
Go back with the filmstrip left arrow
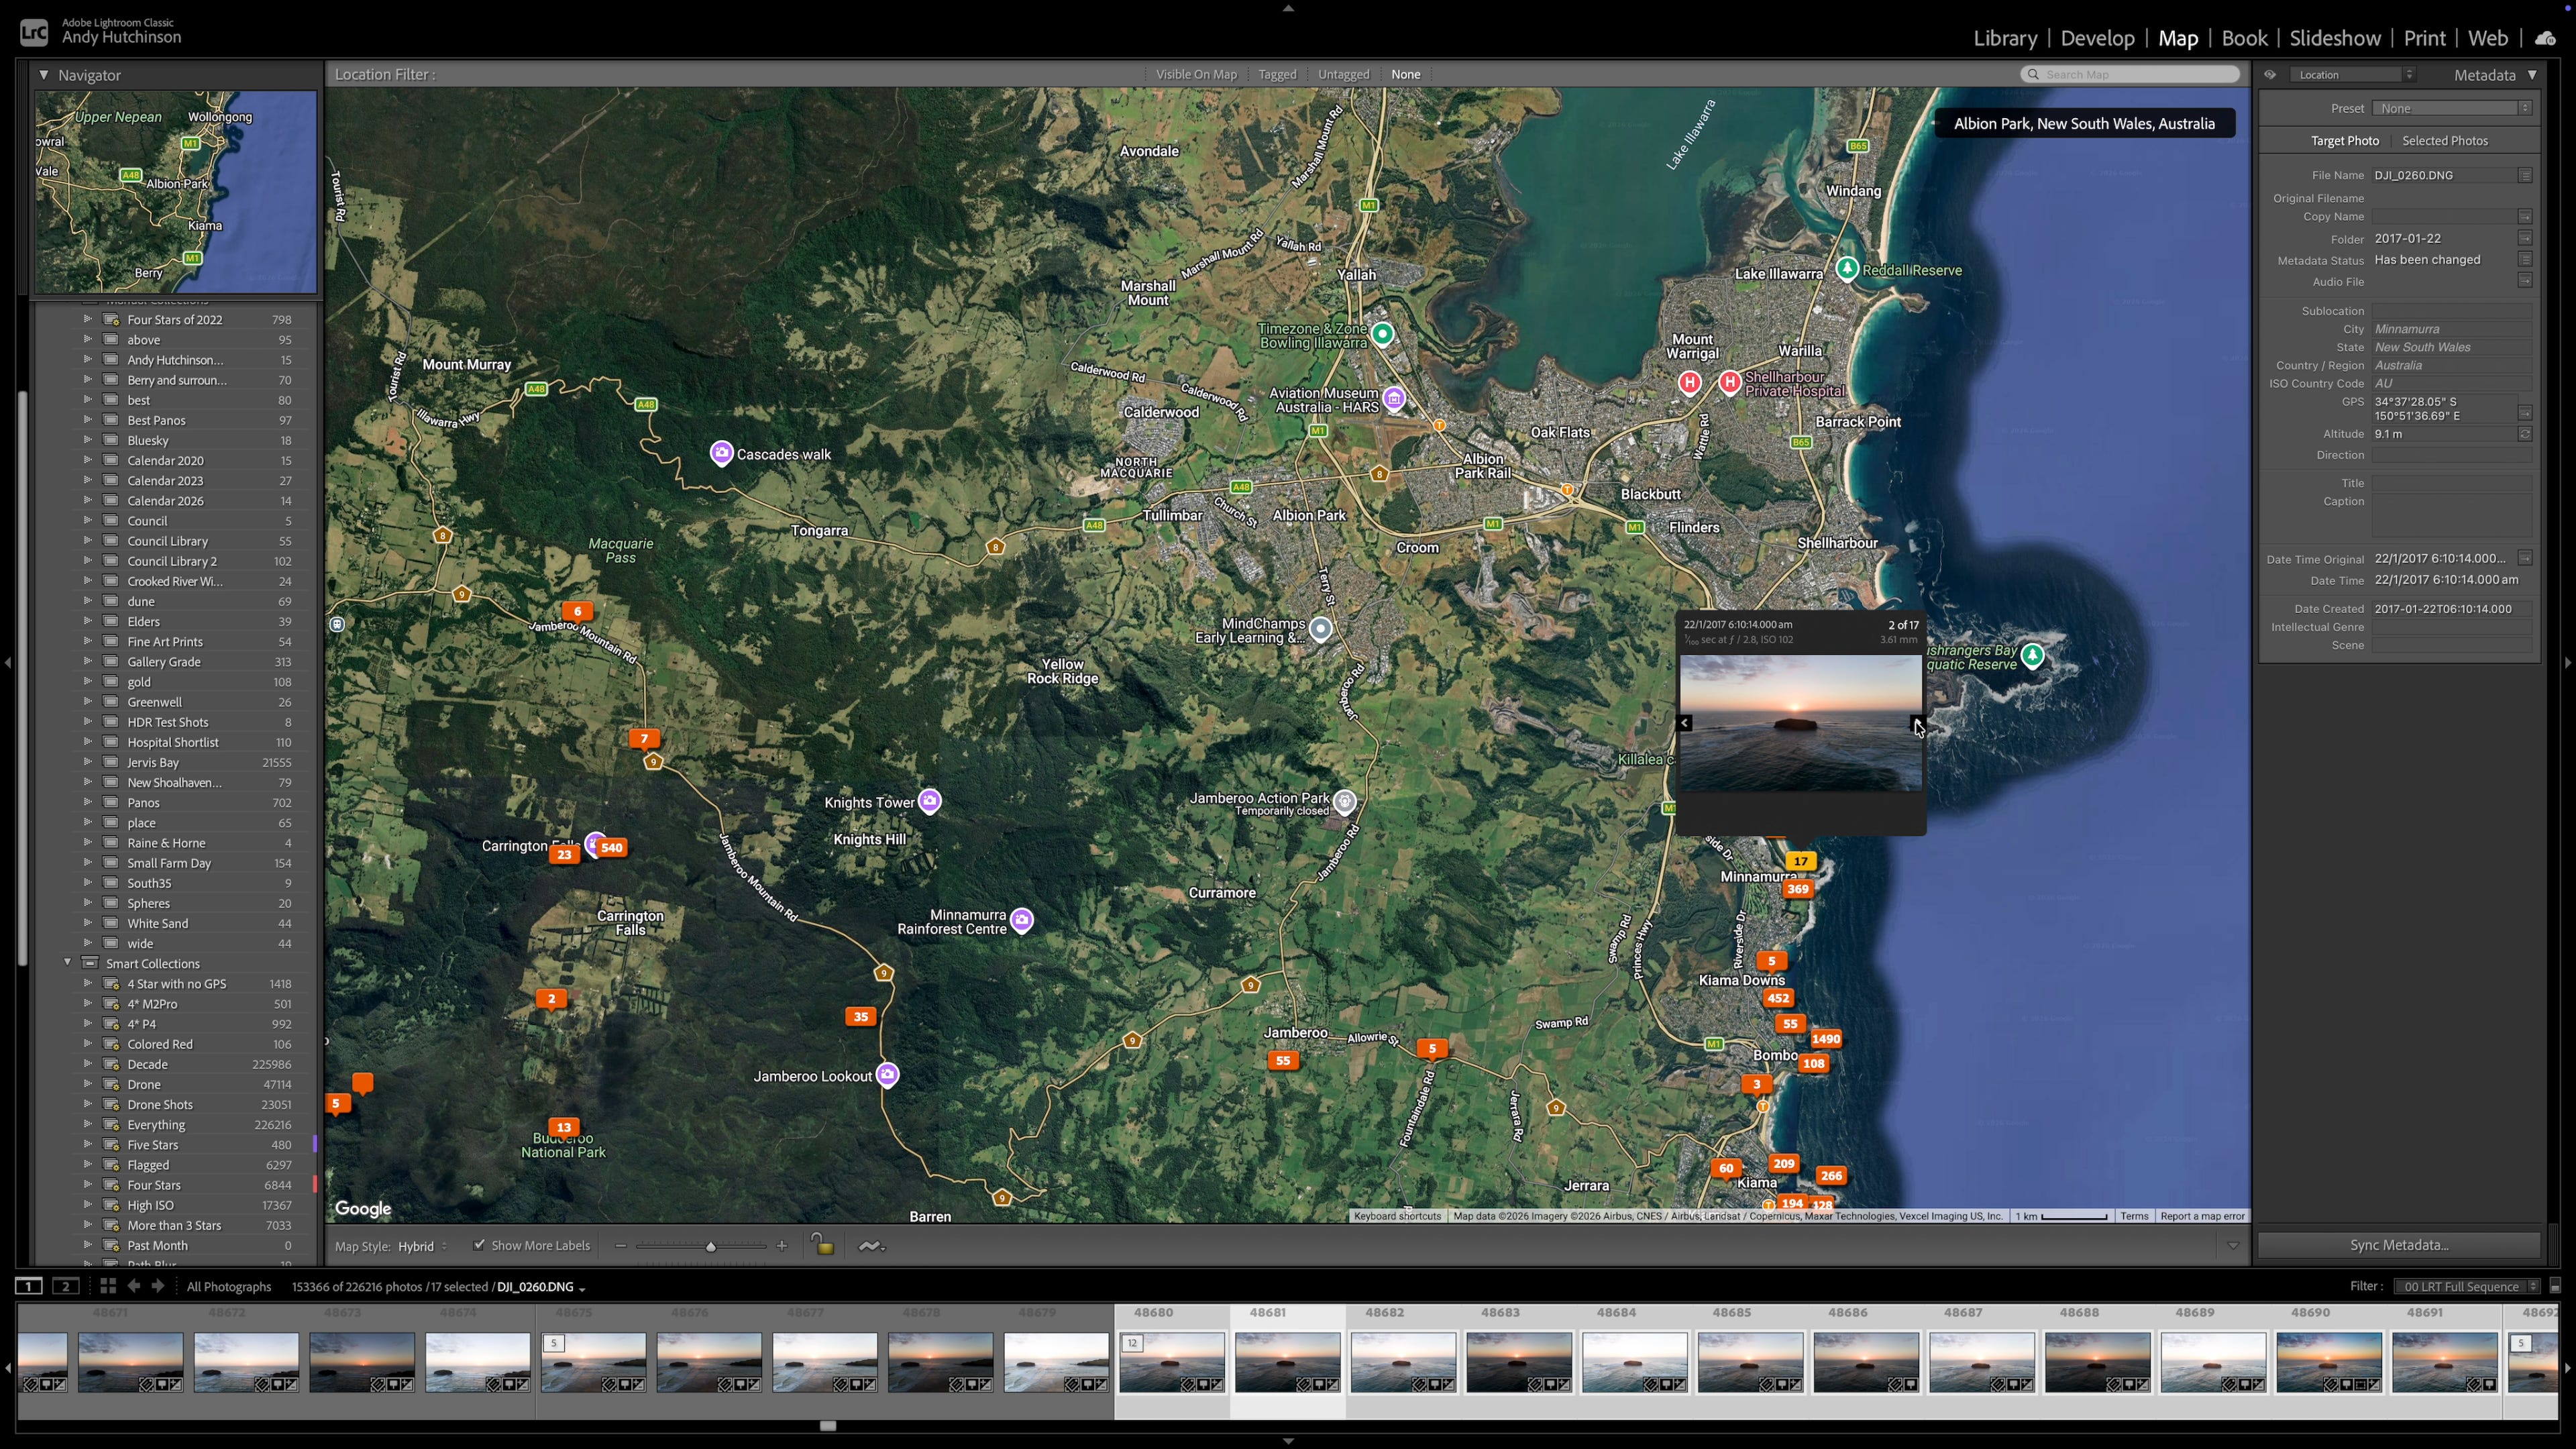click(133, 1286)
